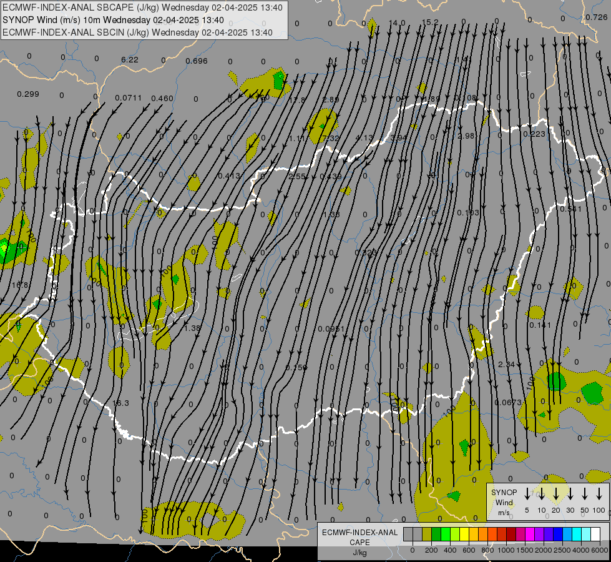
Task: Click the ECMWF-INDEX-ANAL legend label
Action: pyautogui.click(x=359, y=533)
